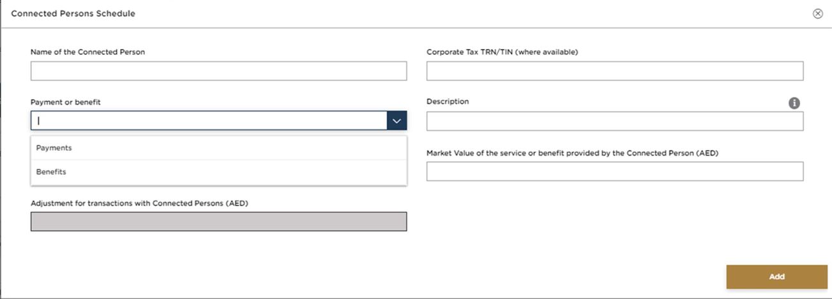832x299 pixels.
Task: Click the Connected Persons Schedule title
Action: tap(73, 13)
